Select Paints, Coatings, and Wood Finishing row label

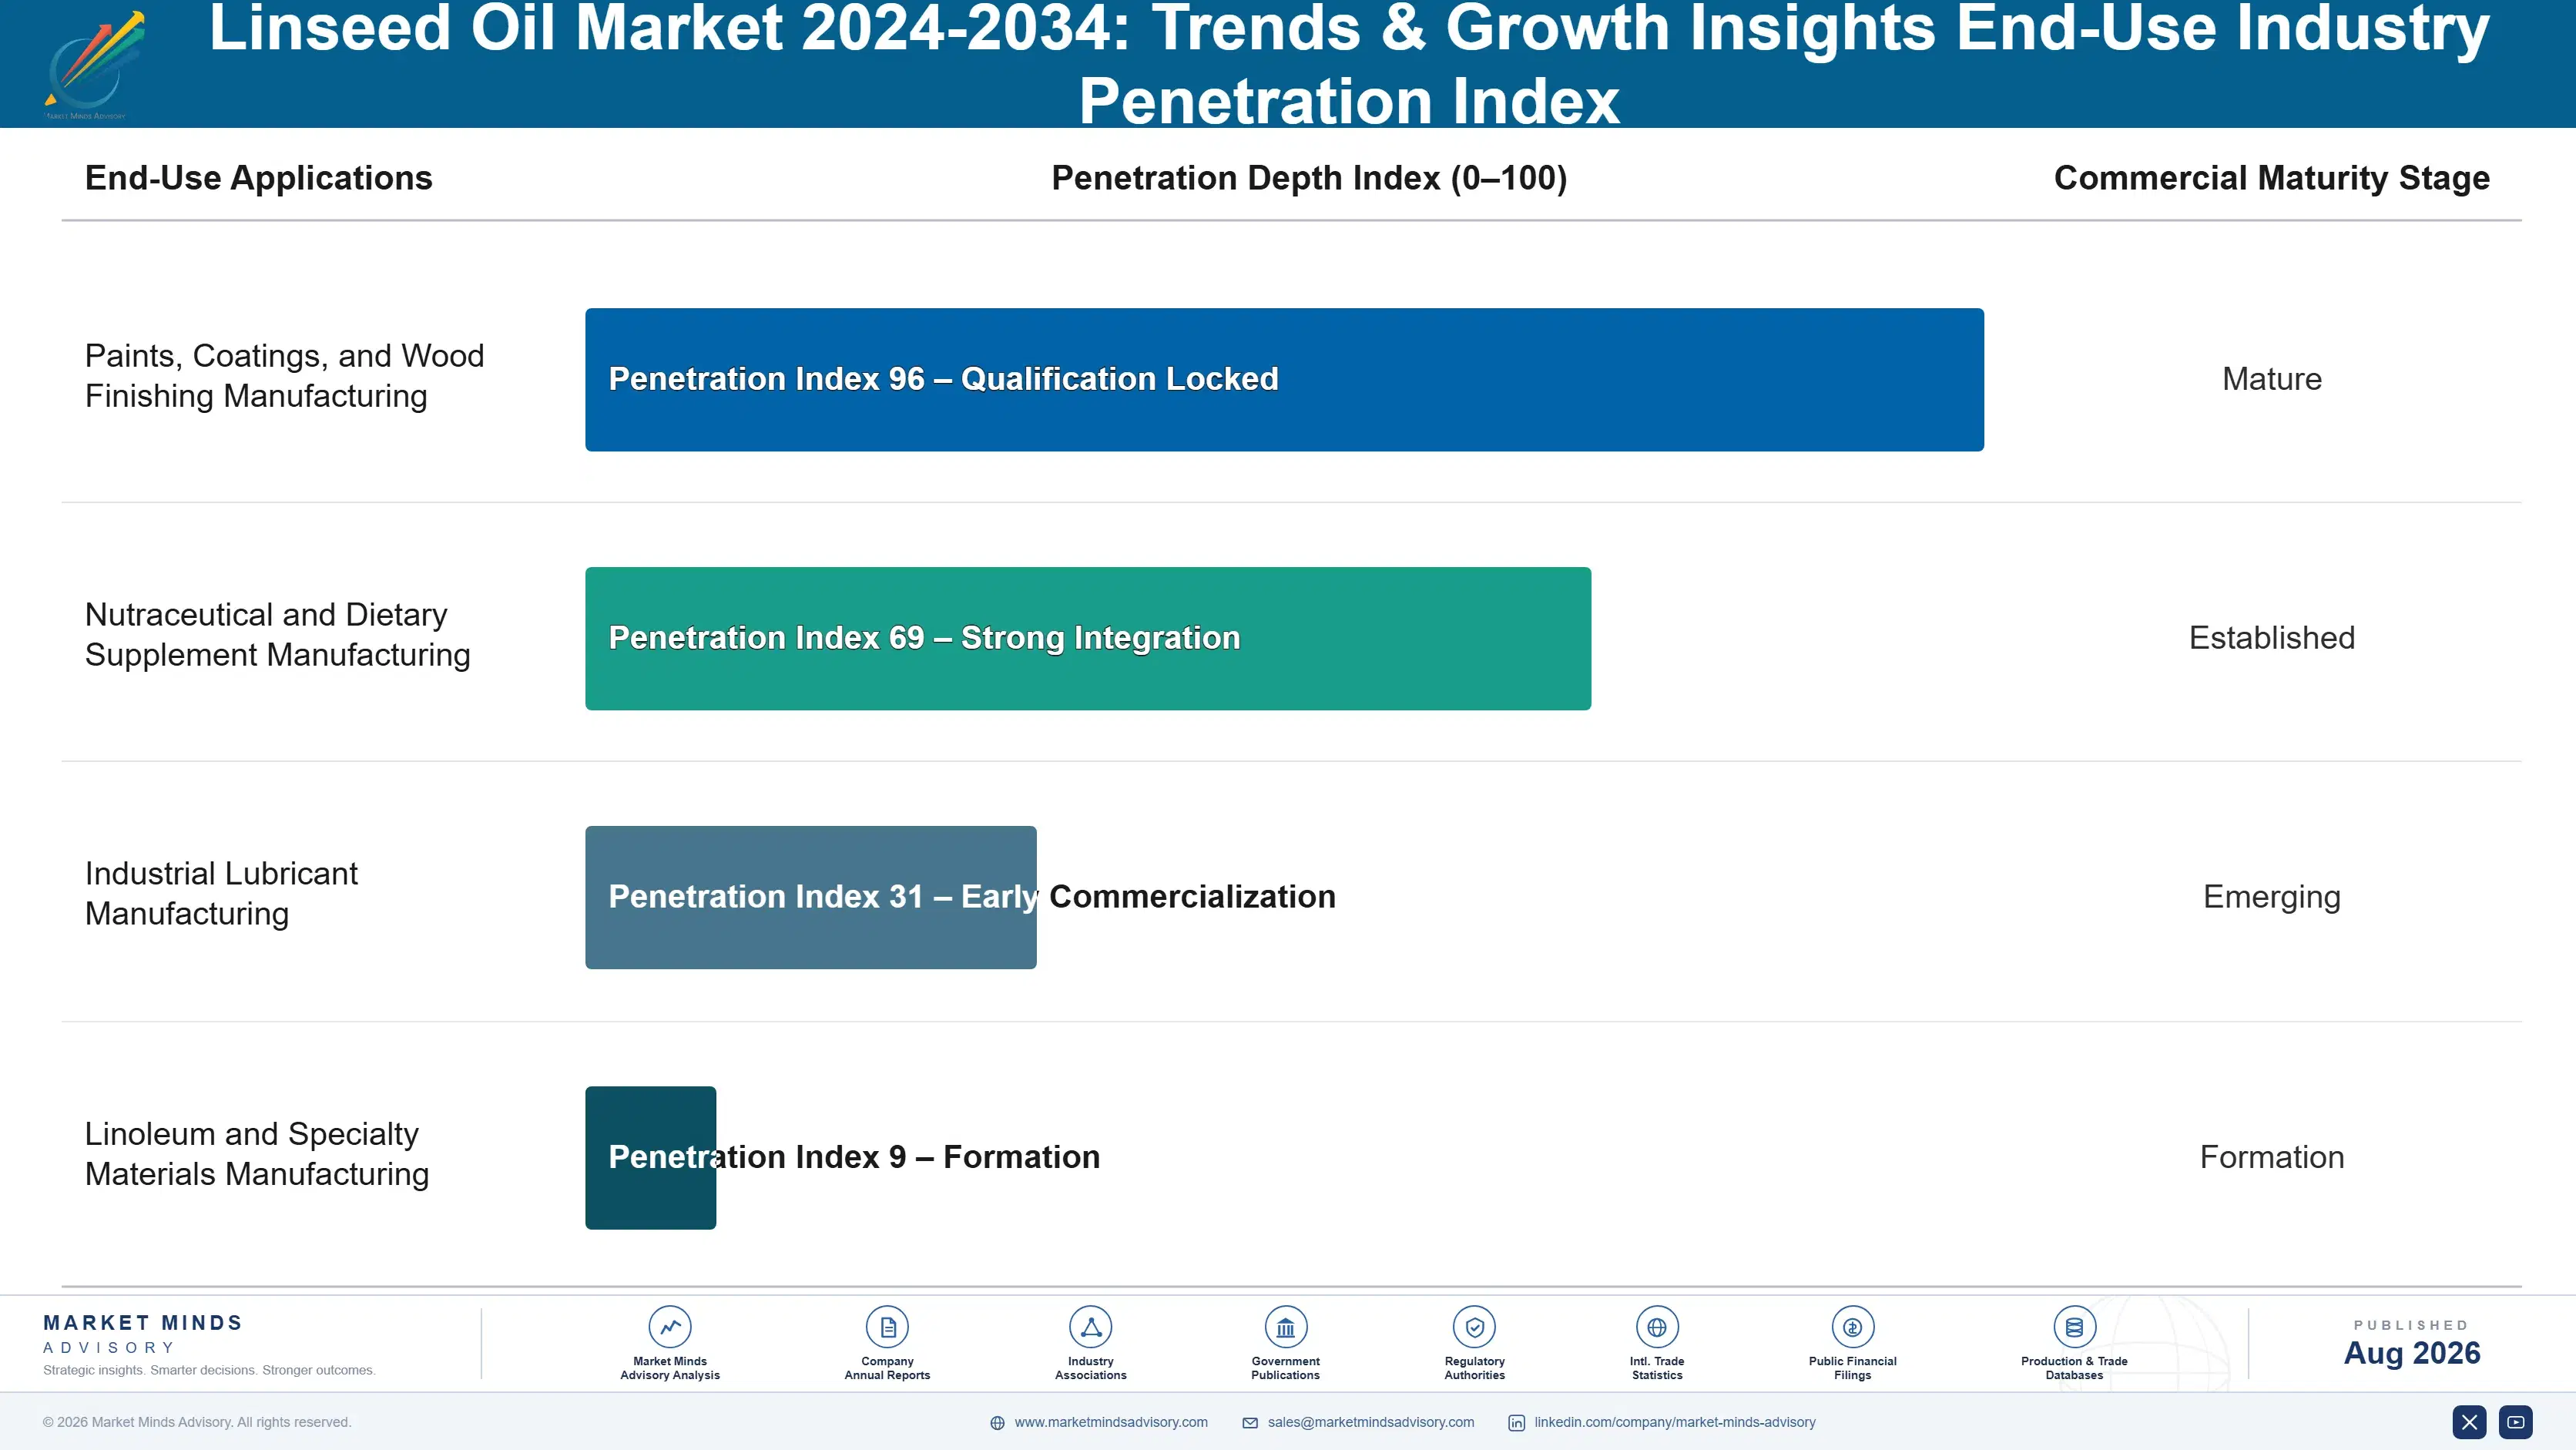285,376
